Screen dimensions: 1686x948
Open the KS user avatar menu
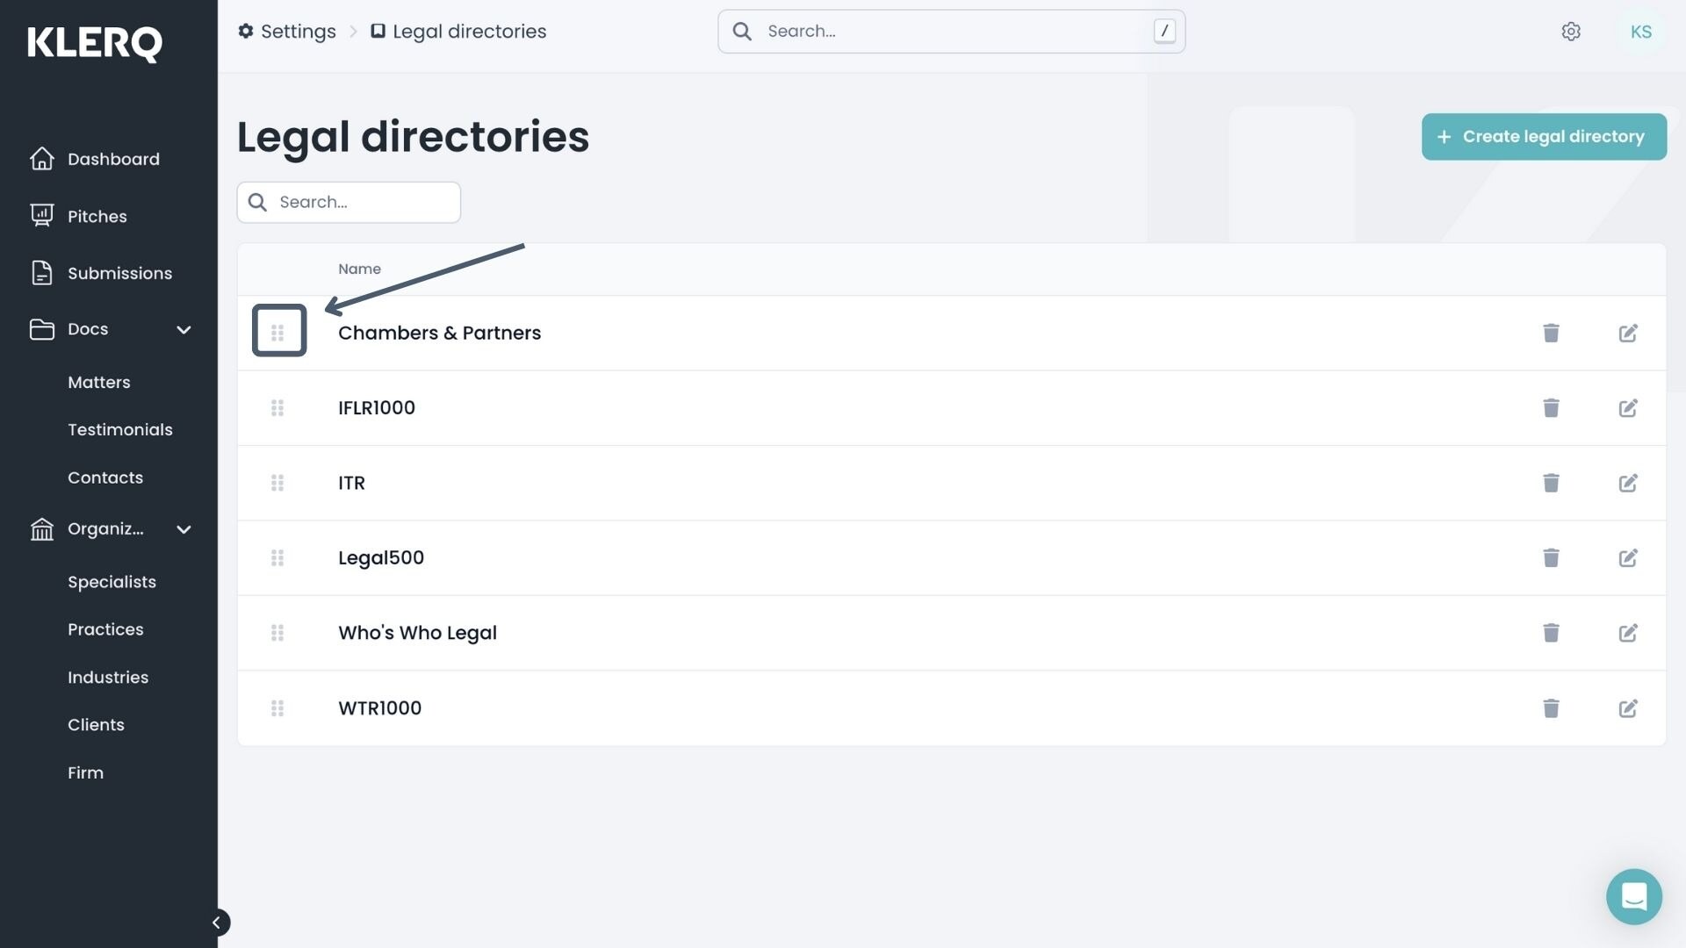[1640, 32]
